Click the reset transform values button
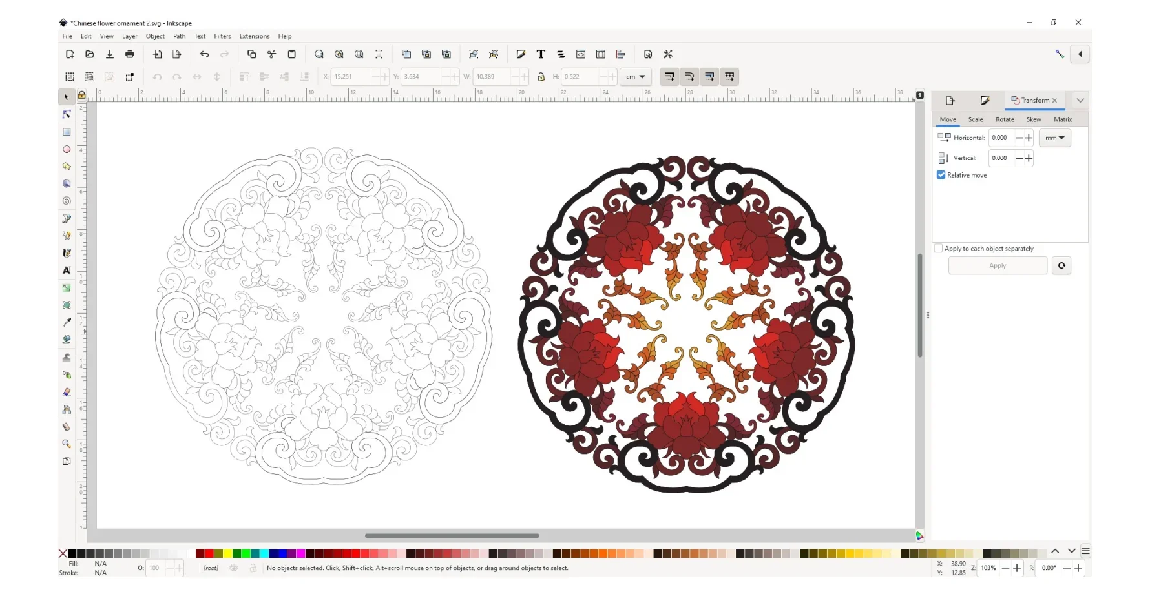Screen dimensions: 1150x594 (x=1061, y=266)
